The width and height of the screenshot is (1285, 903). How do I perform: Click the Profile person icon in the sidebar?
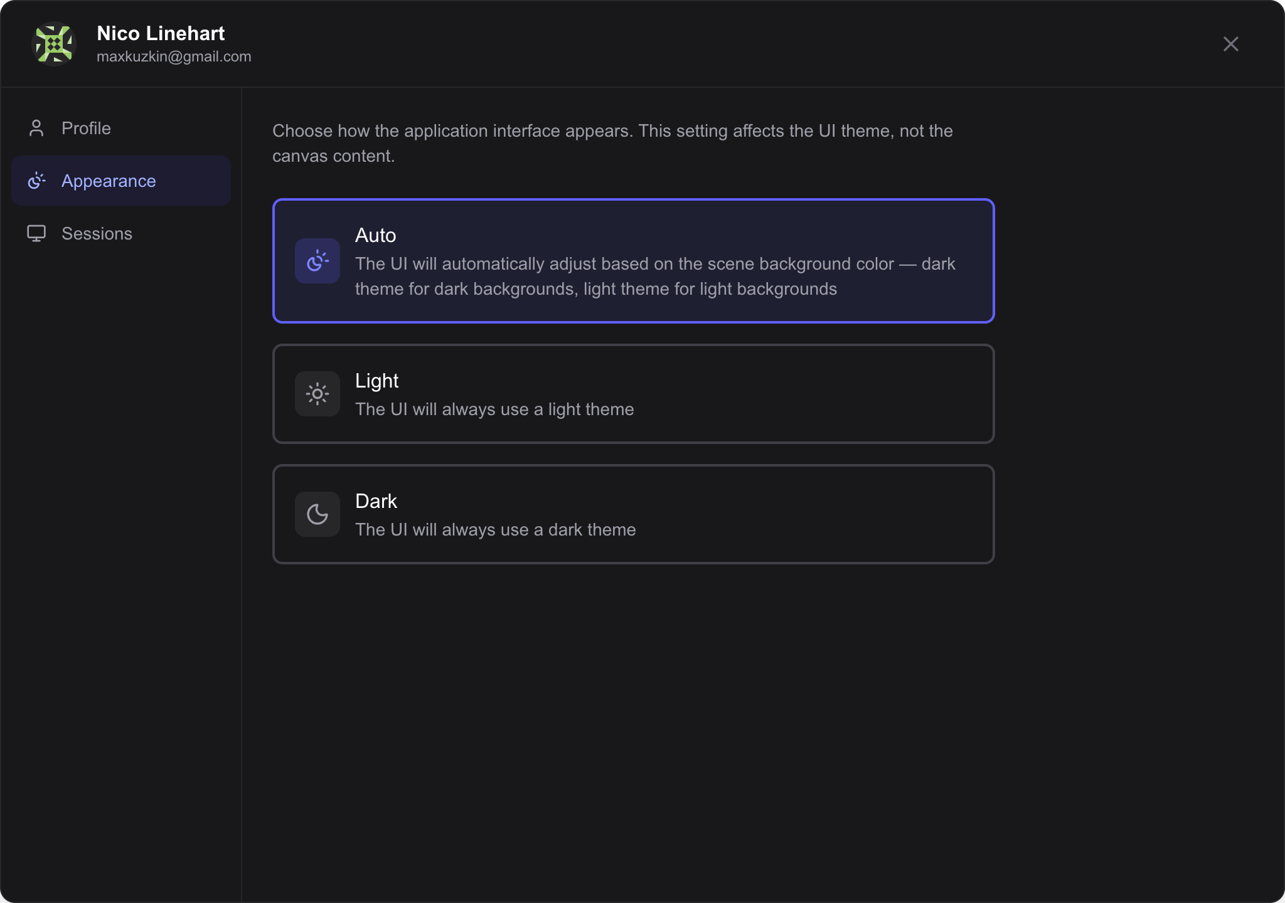(36, 127)
